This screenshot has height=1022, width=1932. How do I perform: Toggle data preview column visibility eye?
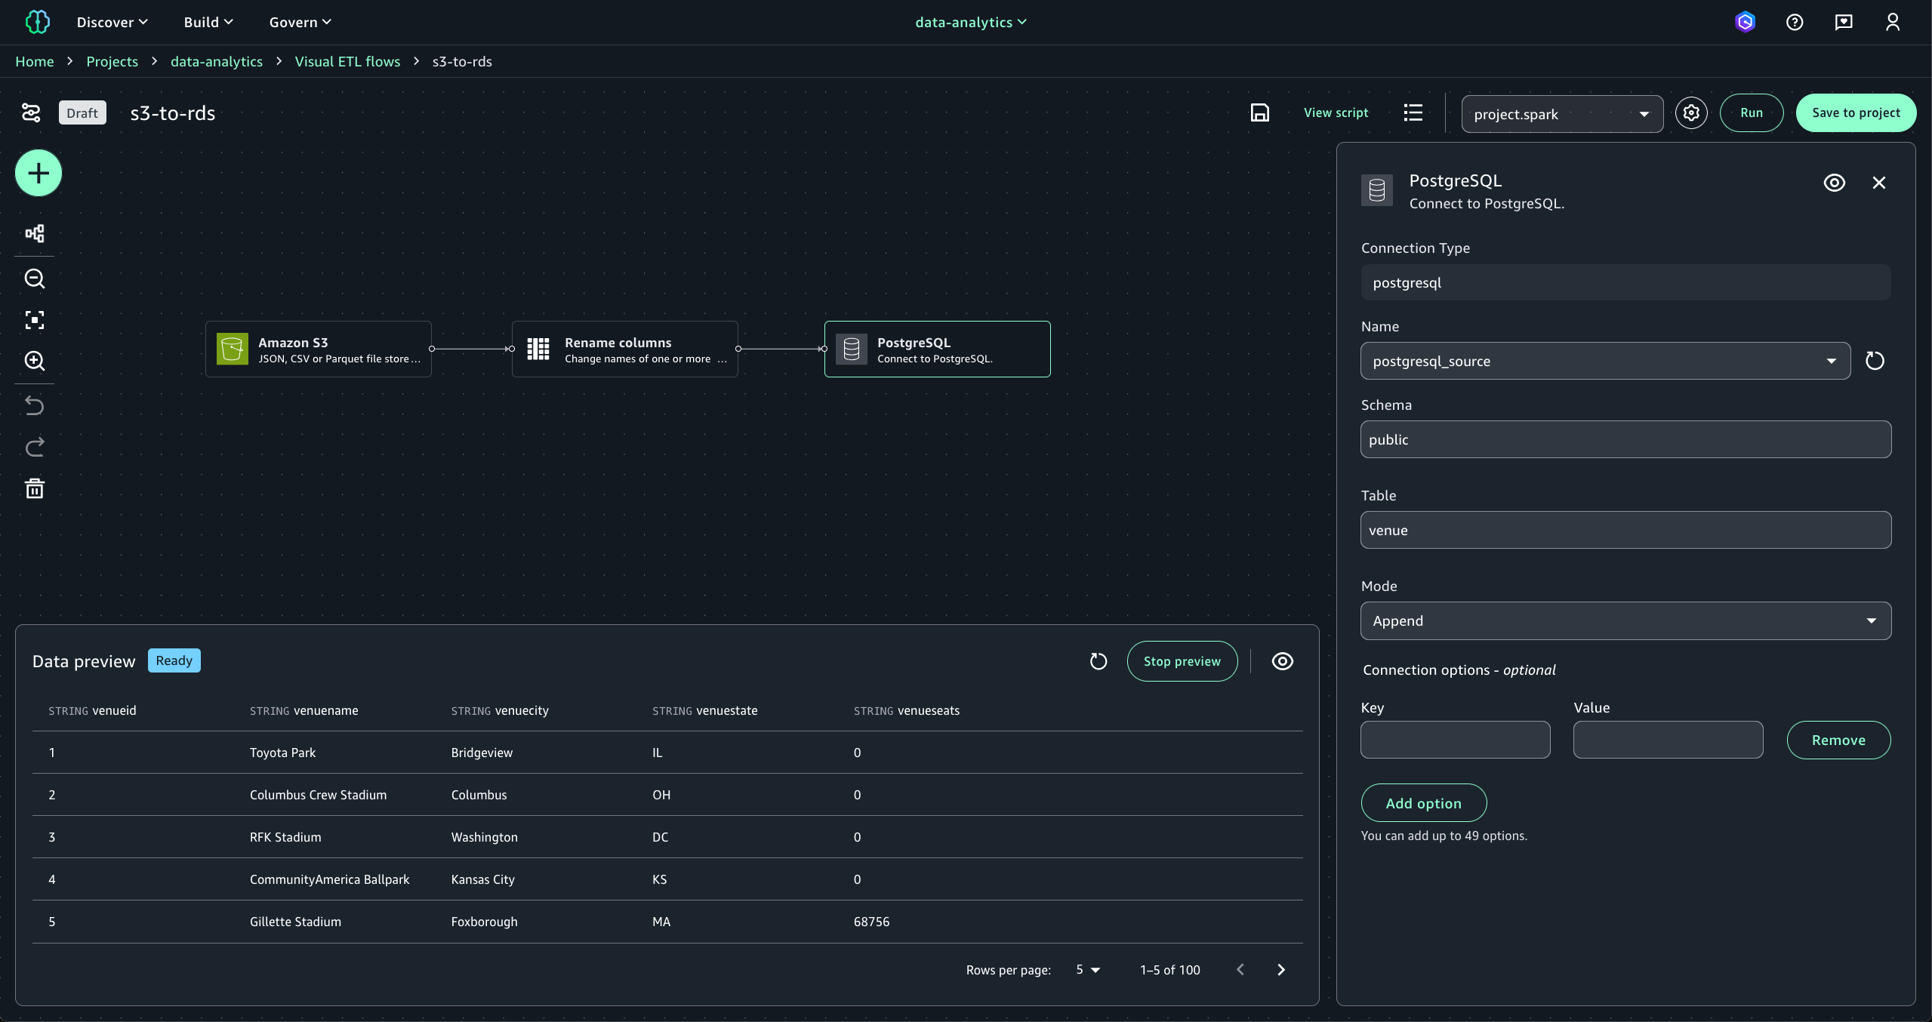point(1282,661)
